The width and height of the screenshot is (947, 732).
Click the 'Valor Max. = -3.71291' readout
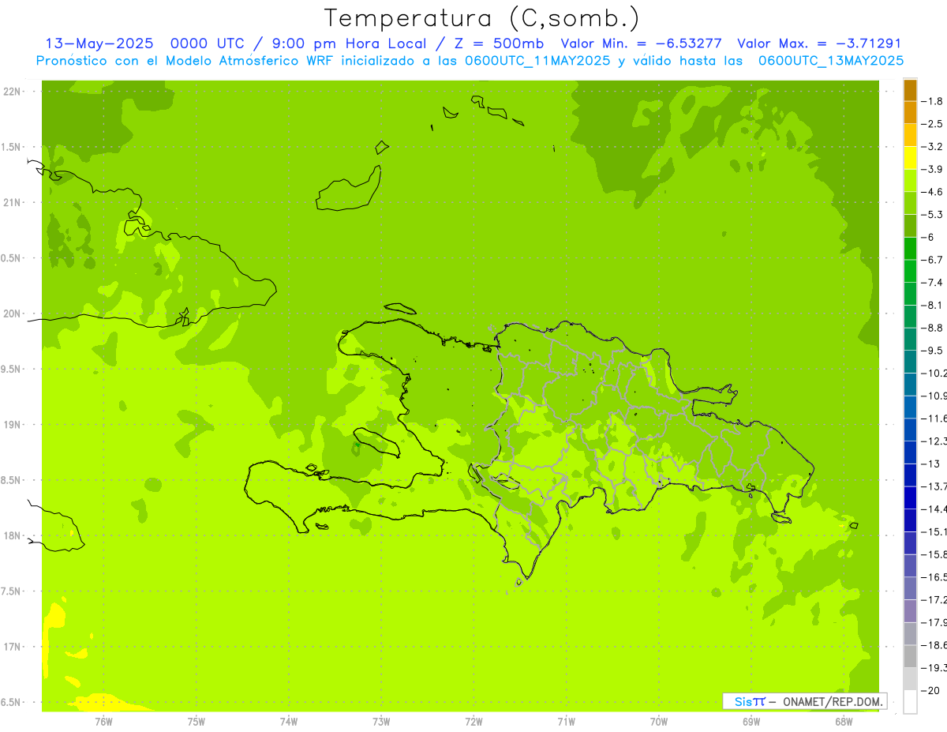(818, 43)
